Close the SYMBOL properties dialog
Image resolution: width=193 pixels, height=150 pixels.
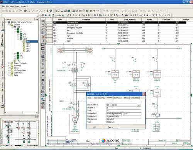tap(144, 94)
